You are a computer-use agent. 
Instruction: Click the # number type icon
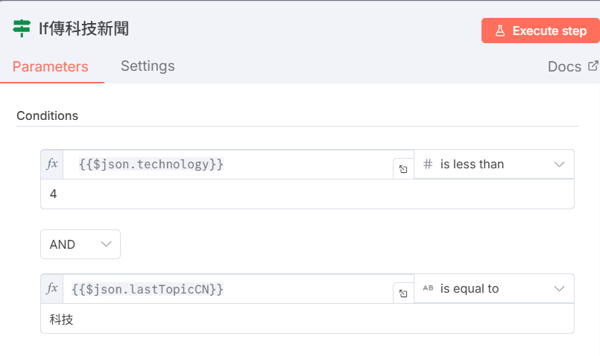428,164
